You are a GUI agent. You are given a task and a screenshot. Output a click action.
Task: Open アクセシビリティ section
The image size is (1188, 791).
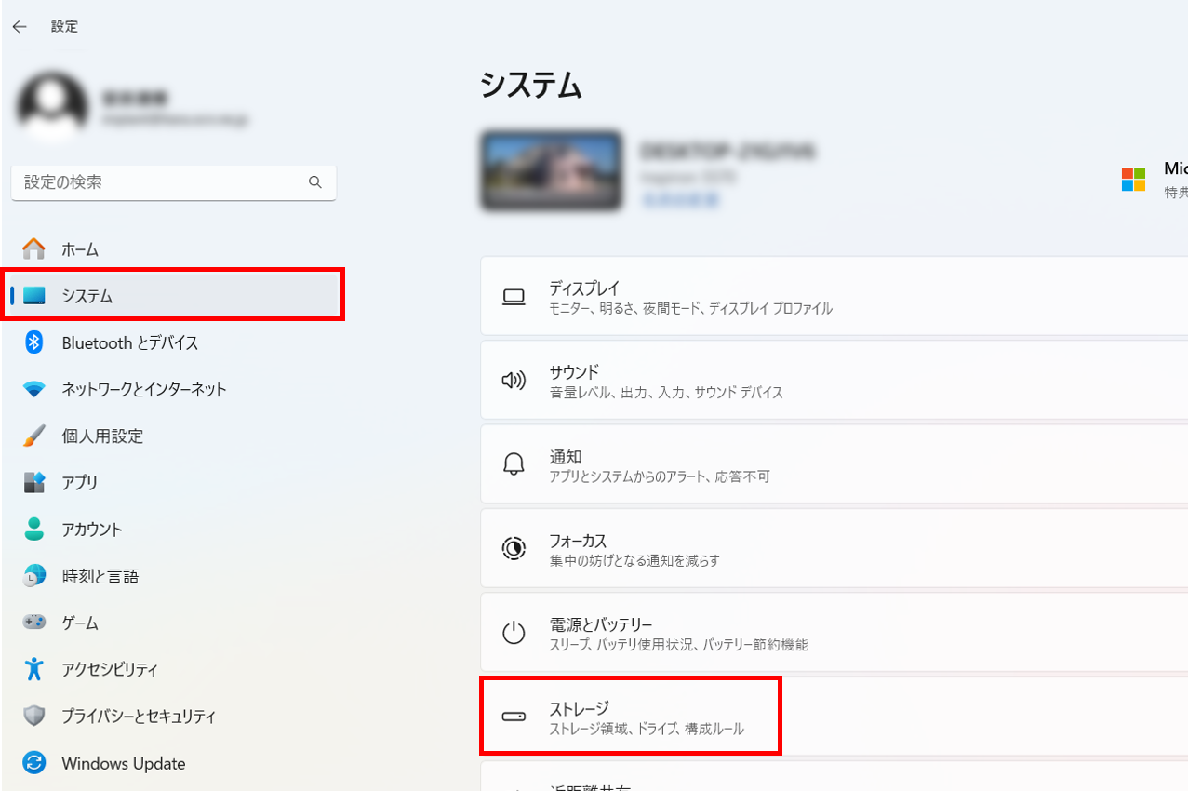point(174,669)
